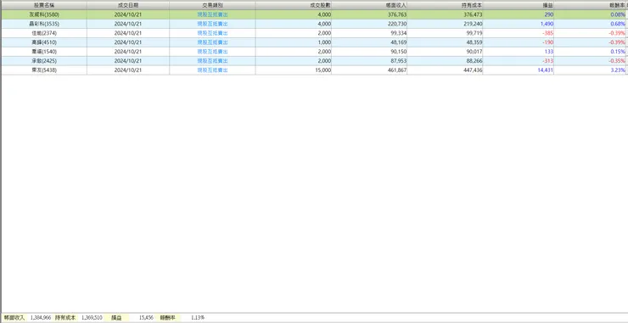Sort by the 股票名稱 column header
628x323 pixels.
click(44, 6)
